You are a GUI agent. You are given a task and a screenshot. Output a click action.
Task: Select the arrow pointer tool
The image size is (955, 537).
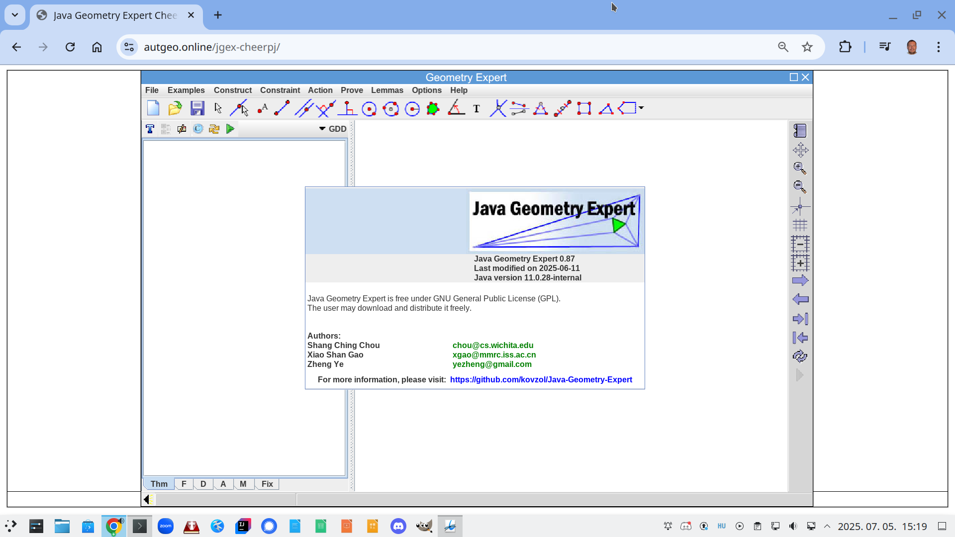click(218, 108)
